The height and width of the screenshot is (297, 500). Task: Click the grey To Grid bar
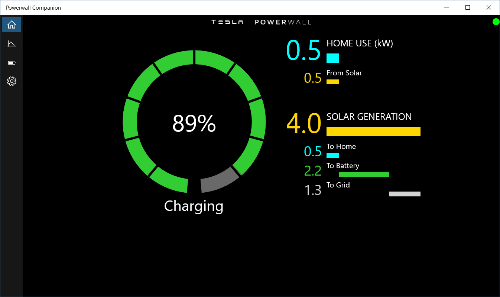coord(405,194)
